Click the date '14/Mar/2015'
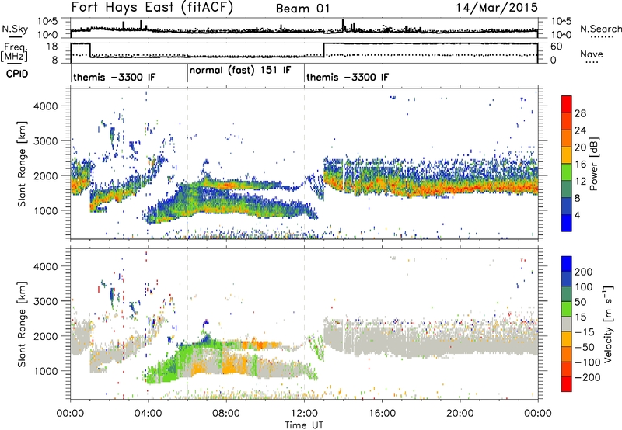 (497, 7)
